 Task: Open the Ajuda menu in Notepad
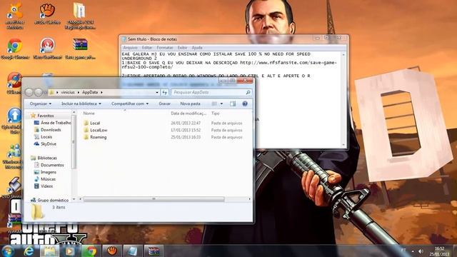197,48
